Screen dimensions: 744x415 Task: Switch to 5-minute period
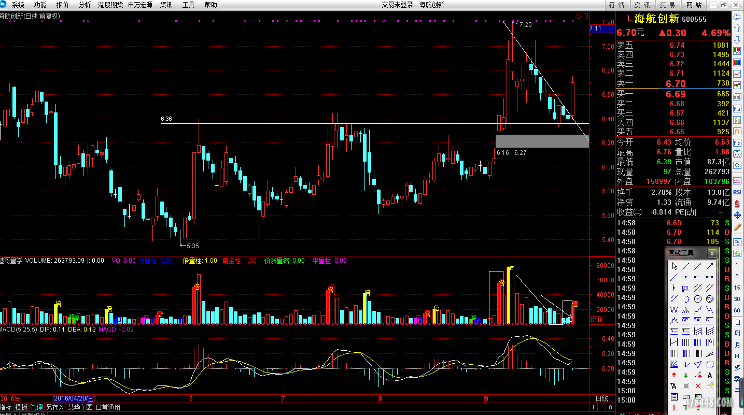(737, 276)
